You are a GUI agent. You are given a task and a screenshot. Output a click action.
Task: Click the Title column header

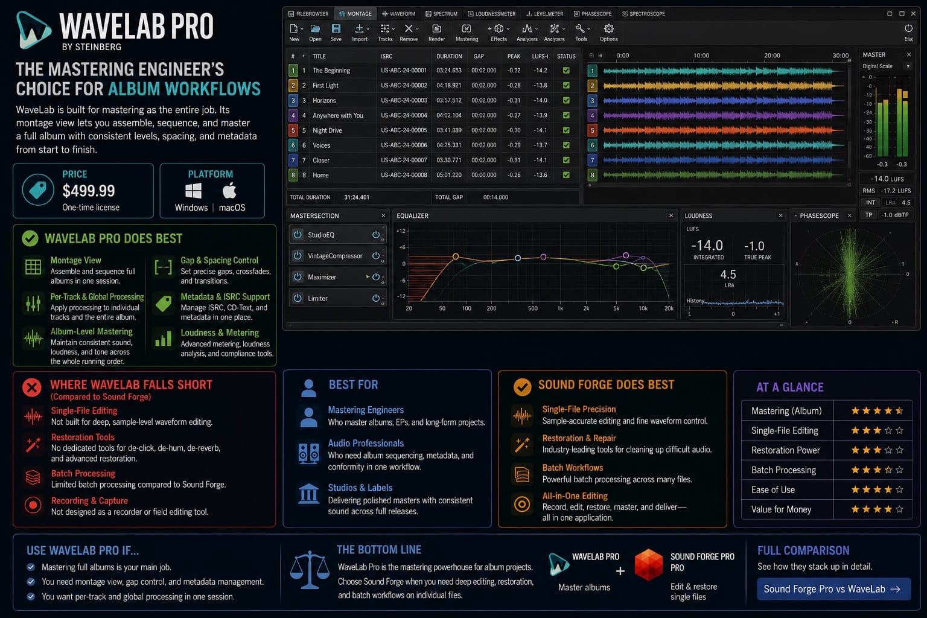(319, 56)
